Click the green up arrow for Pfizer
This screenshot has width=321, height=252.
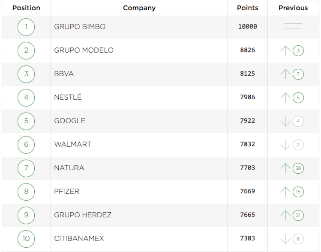click(x=285, y=192)
